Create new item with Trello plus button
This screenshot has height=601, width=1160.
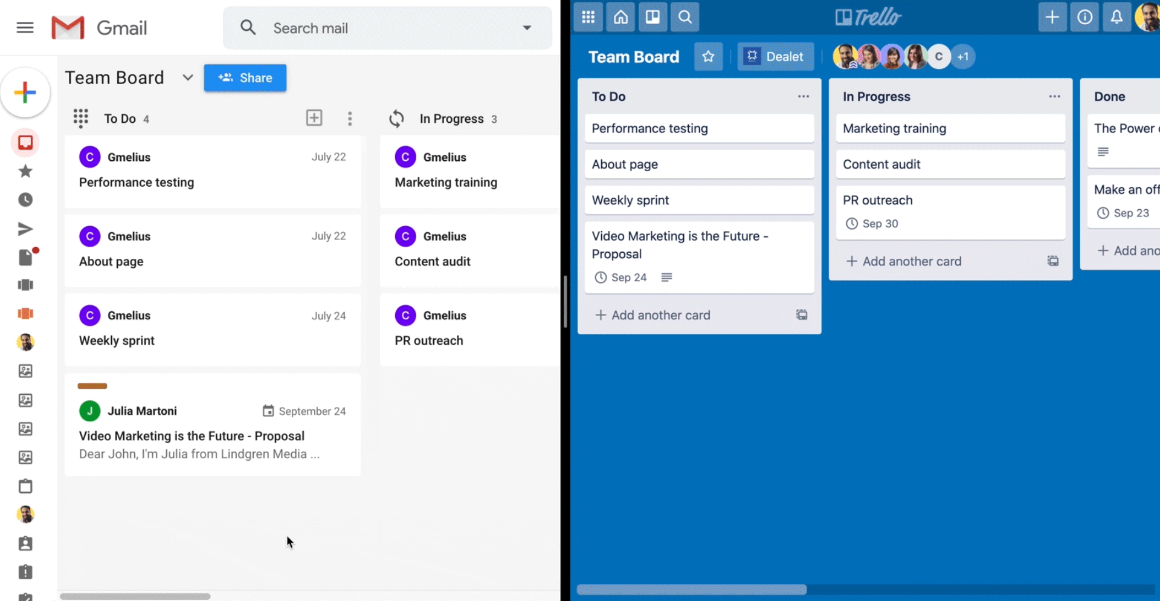1052,17
